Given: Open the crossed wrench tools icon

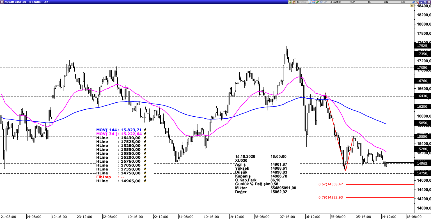Looking at the screenshot, I should coord(417,2).
